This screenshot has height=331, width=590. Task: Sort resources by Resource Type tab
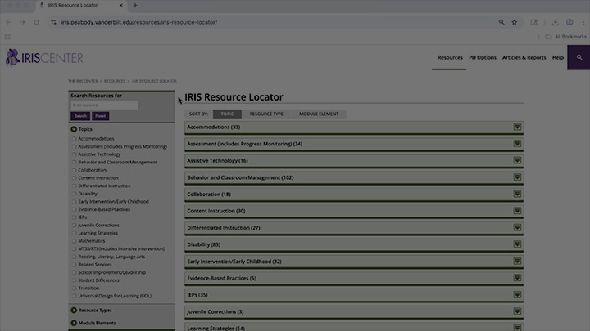tap(266, 114)
